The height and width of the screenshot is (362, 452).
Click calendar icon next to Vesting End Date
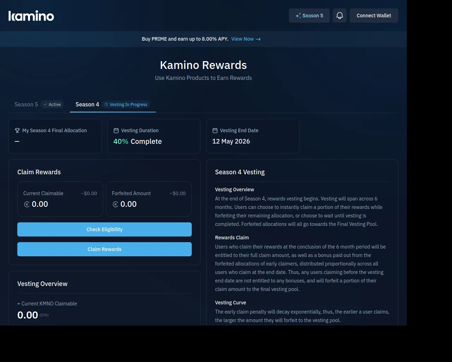pos(215,130)
